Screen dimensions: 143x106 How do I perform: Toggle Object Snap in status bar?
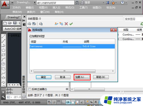tap(73, 102)
